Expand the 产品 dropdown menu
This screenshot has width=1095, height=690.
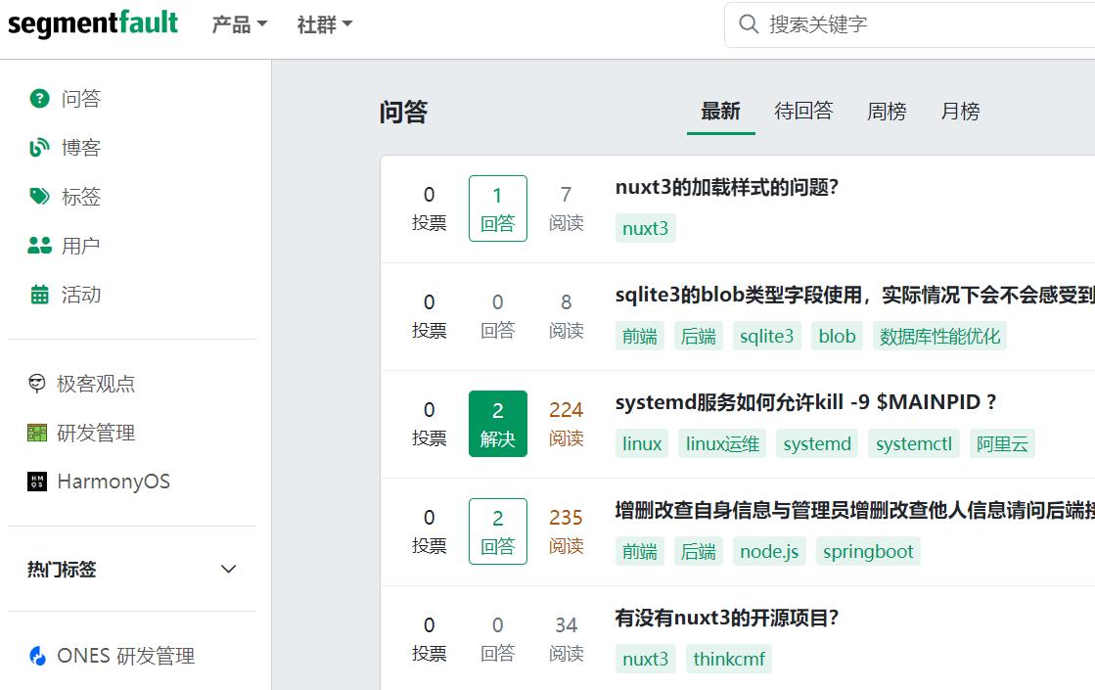tap(240, 24)
